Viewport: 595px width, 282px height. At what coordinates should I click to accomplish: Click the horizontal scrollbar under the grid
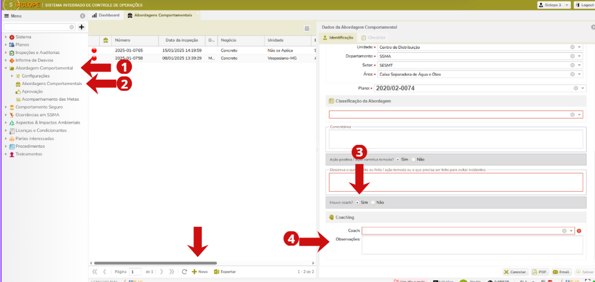point(155,263)
